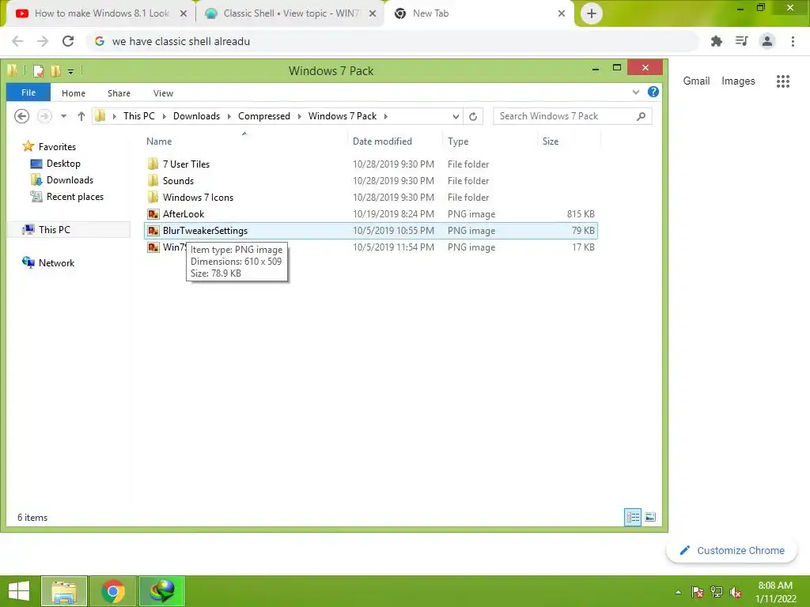This screenshot has width=810, height=607.
Task: Open the View ribbon tab
Action: 163,93
